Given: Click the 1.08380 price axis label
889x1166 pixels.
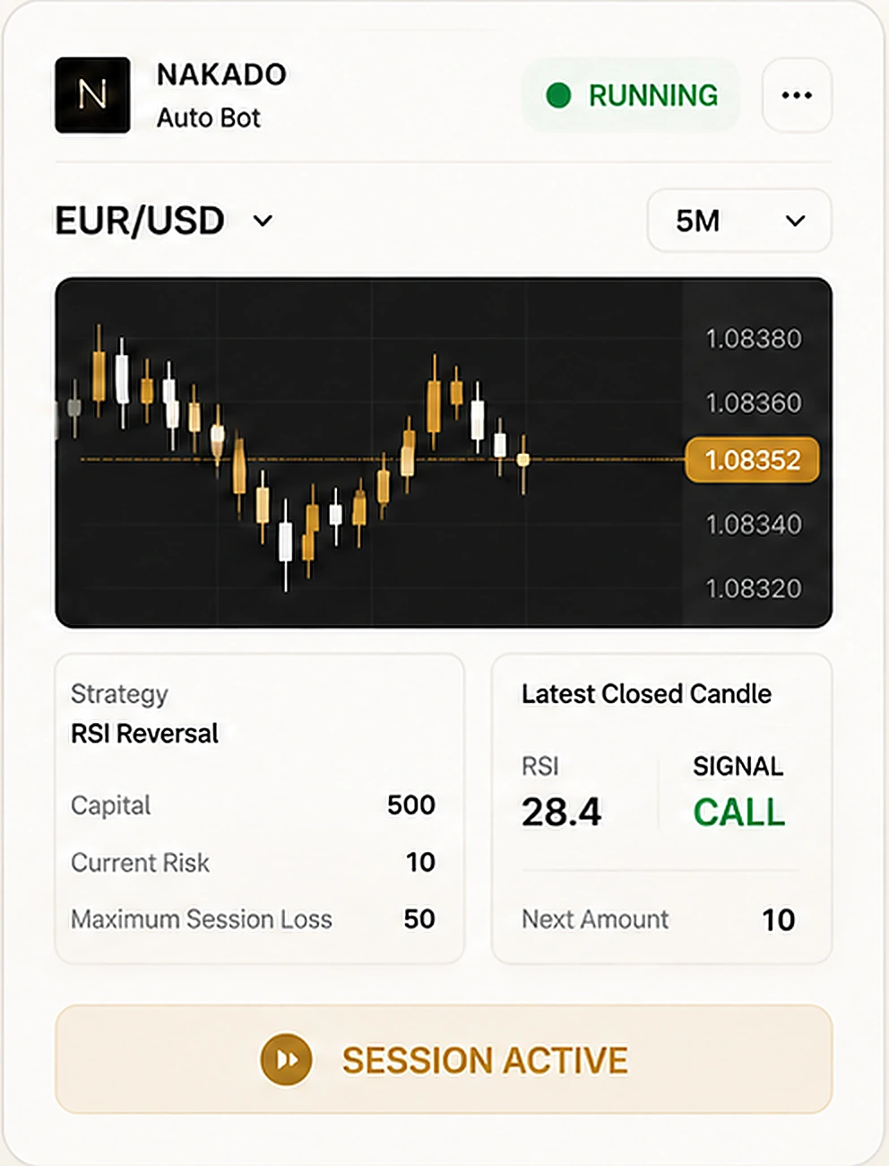Looking at the screenshot, I should pyautogui.click(x=754, y=339).
